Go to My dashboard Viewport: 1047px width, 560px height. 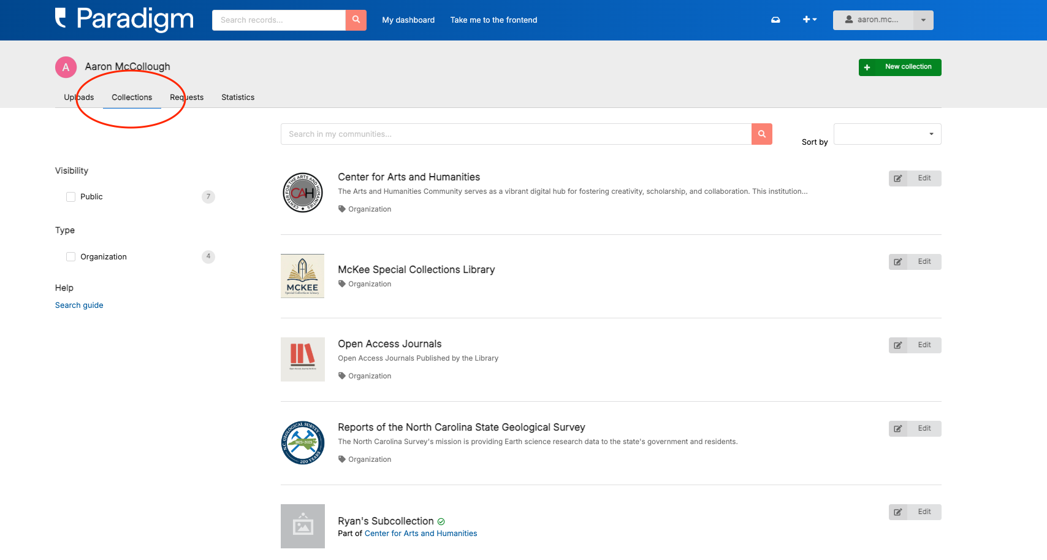[x=408, y=20]
